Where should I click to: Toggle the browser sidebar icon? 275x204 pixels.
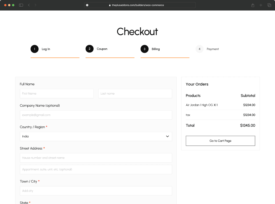coord(21,5)
